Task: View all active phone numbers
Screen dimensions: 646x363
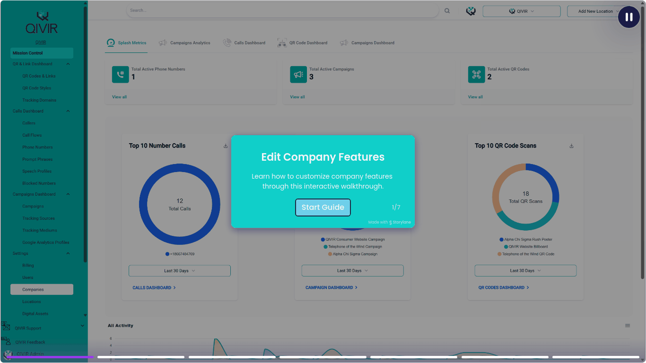Action: point(119,97)
